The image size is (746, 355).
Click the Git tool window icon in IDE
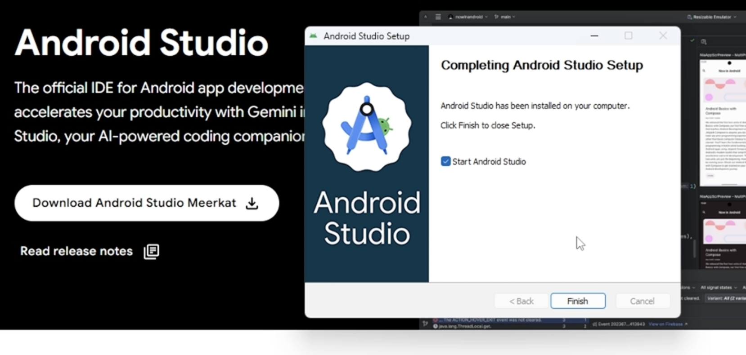425,324
